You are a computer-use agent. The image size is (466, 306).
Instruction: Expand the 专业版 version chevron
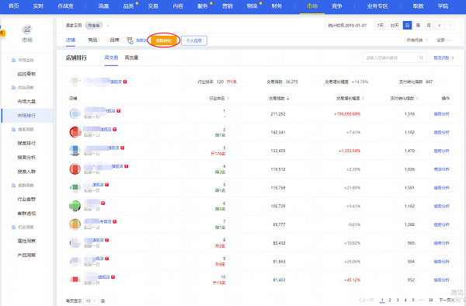pyautogui.click(x=108, y=26)
